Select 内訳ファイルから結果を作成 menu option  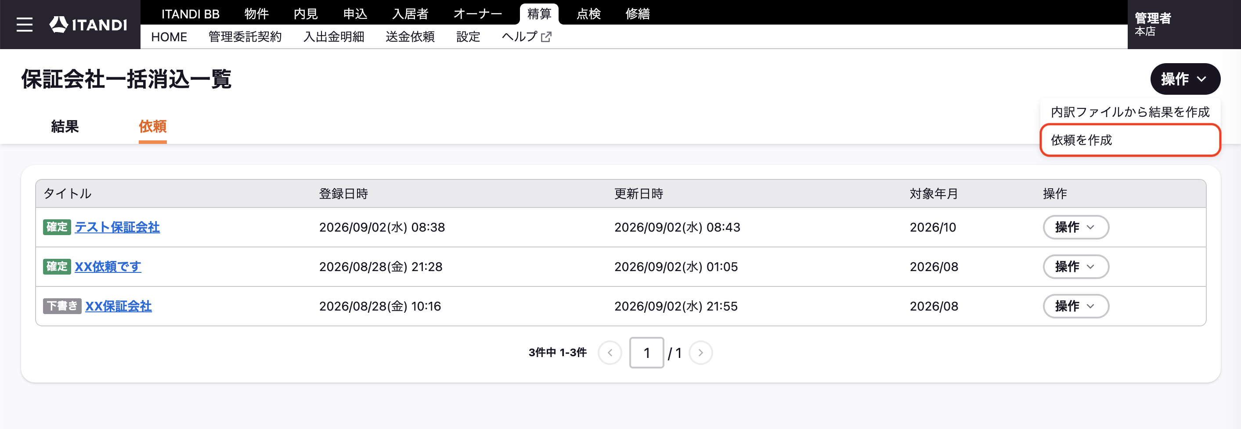pyautogui.click(x=1130, y=112)
